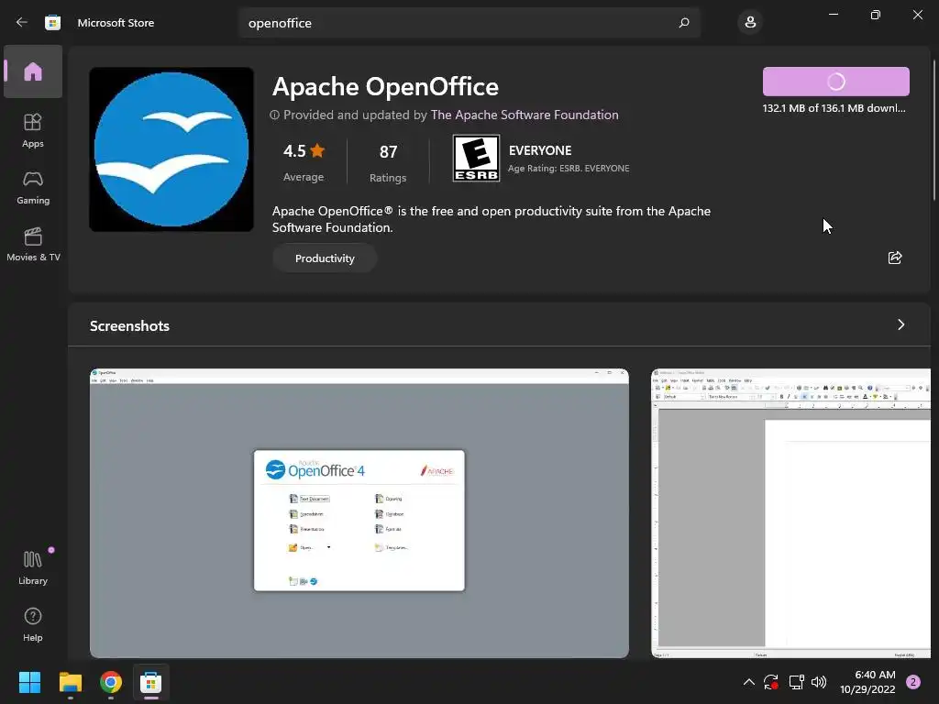Click the search box containing openoffice
The height and width of the screenshot is (704, 939).
[469, 23]
